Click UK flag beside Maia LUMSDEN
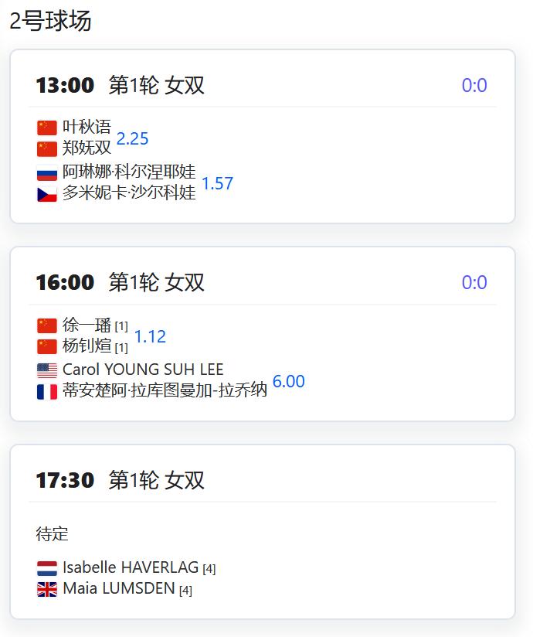Image resolution: width=533 pixels, height=637 pixels. pyautogui.click(x=47, y=590)
